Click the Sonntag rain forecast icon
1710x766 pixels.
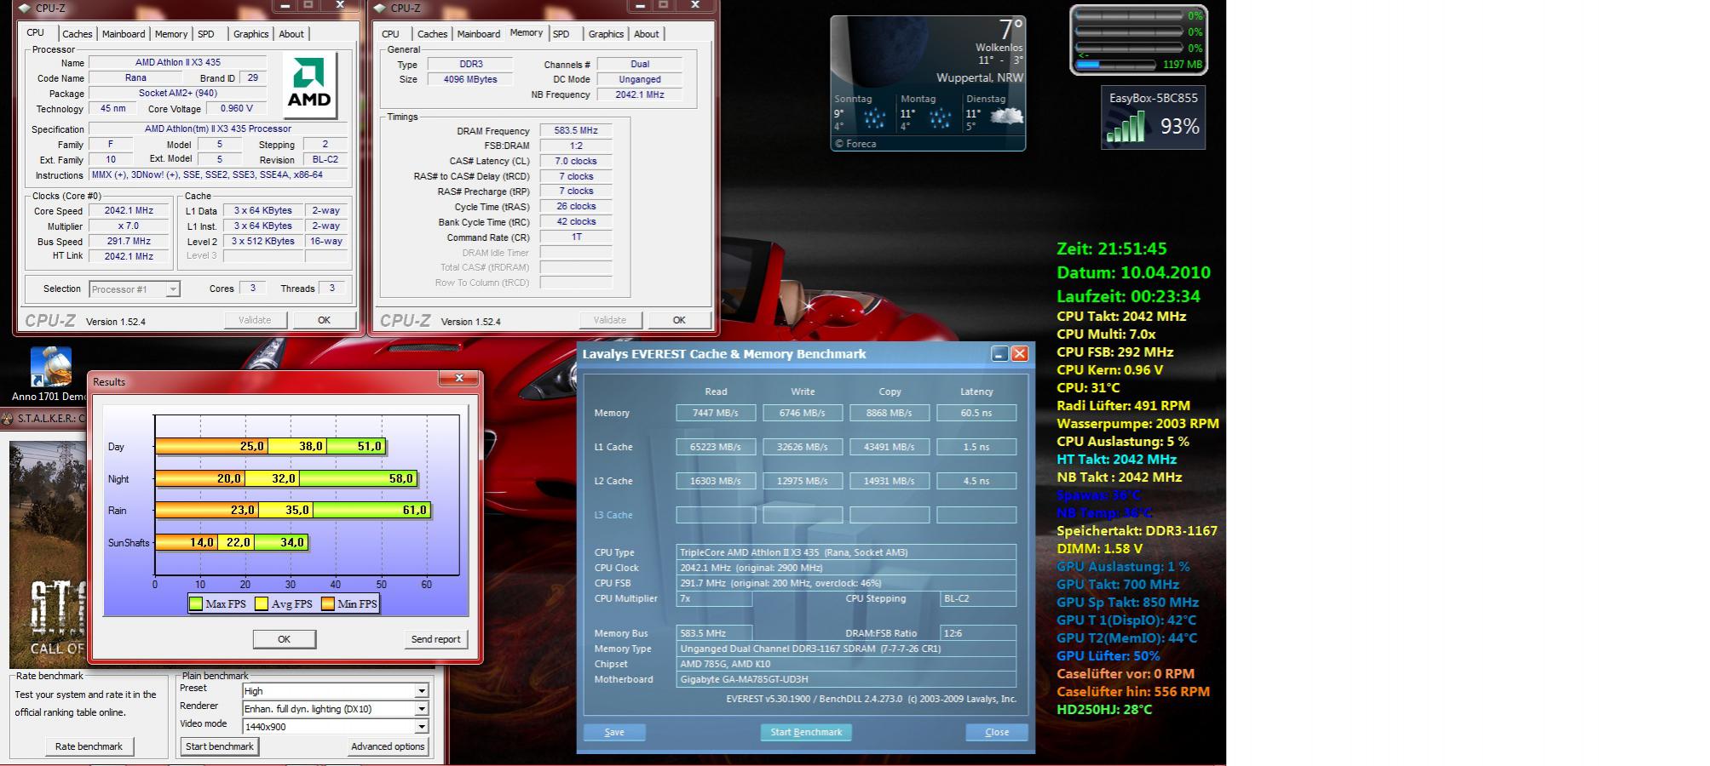tap(874, 118)
